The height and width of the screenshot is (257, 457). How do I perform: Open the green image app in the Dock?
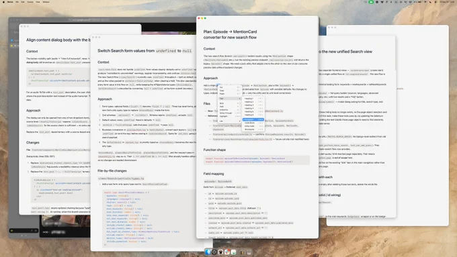click(233, 252)
